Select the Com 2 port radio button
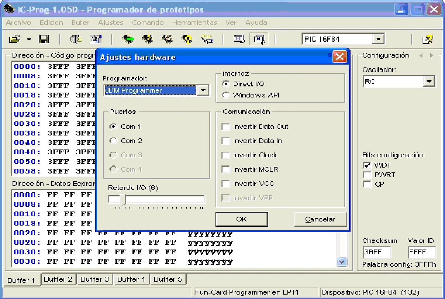 [x=114, y=141]
